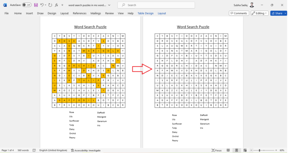This screenshot has height=153, width=288.
Task: Click the right page Word Search Puzzle heading
Action: coord(193,27)
